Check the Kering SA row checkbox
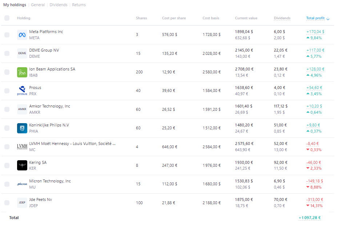 7,165
